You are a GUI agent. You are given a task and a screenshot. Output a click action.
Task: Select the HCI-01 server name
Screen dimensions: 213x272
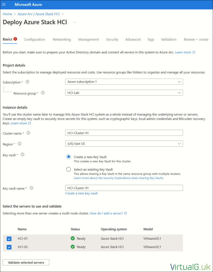[x=23, y=239]
